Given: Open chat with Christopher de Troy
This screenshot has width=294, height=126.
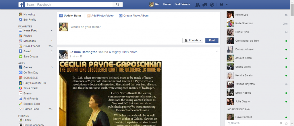Looking at the screenshot, I should tap(257, 41).
